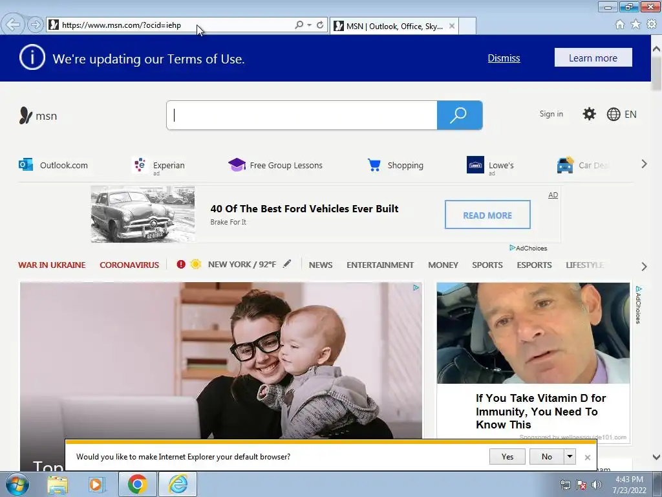Click the Learn more button
Viewport: 662px width, 497px height.
click(x=593, y=58)
